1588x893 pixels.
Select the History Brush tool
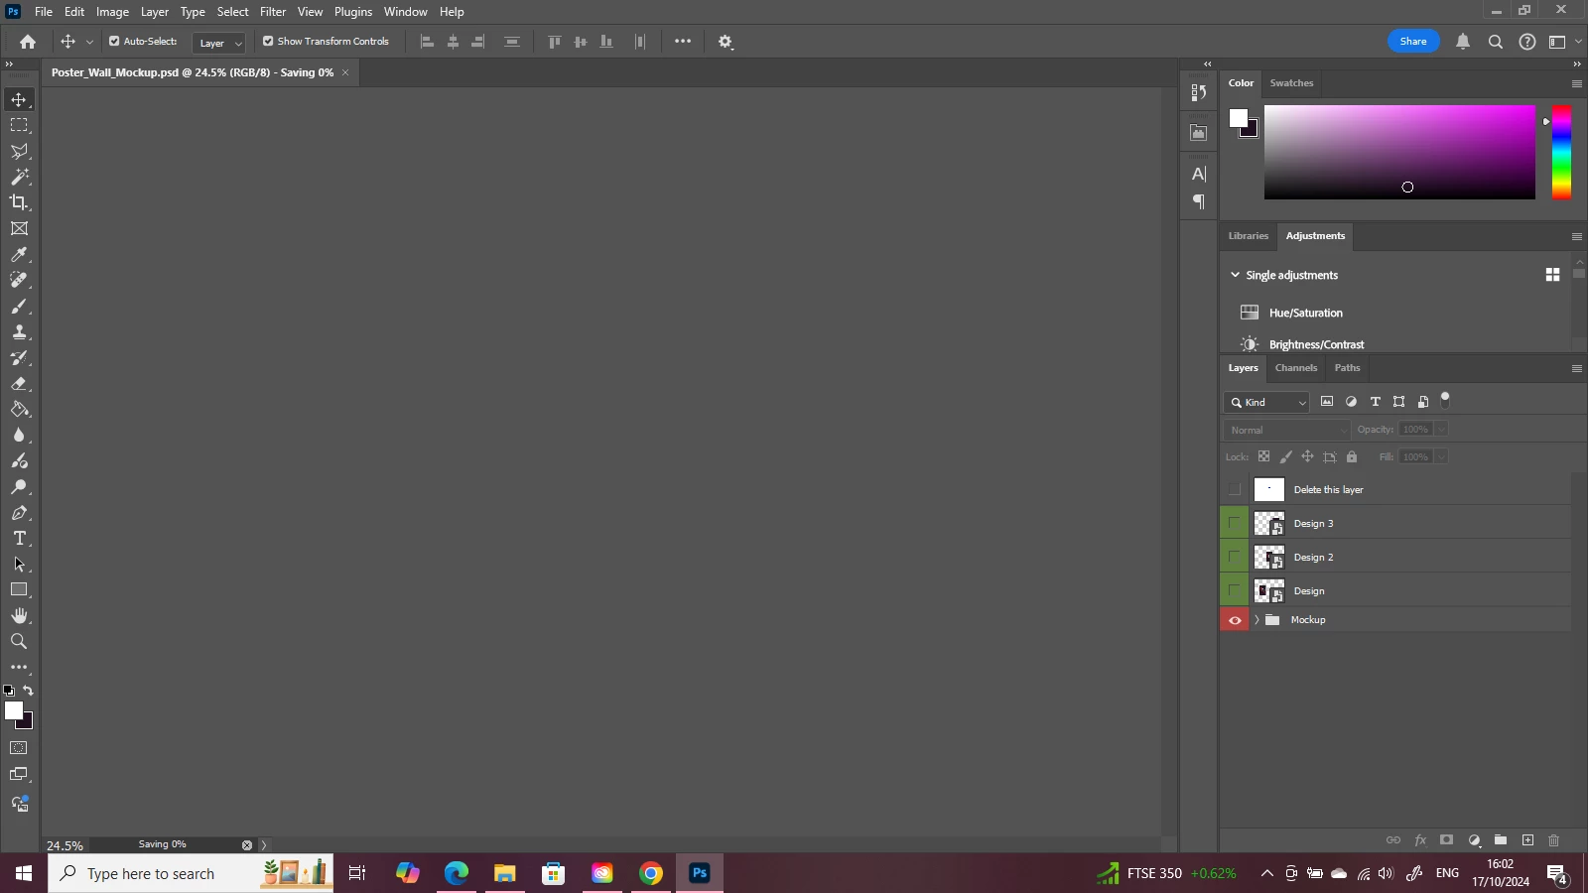[19, 357]
